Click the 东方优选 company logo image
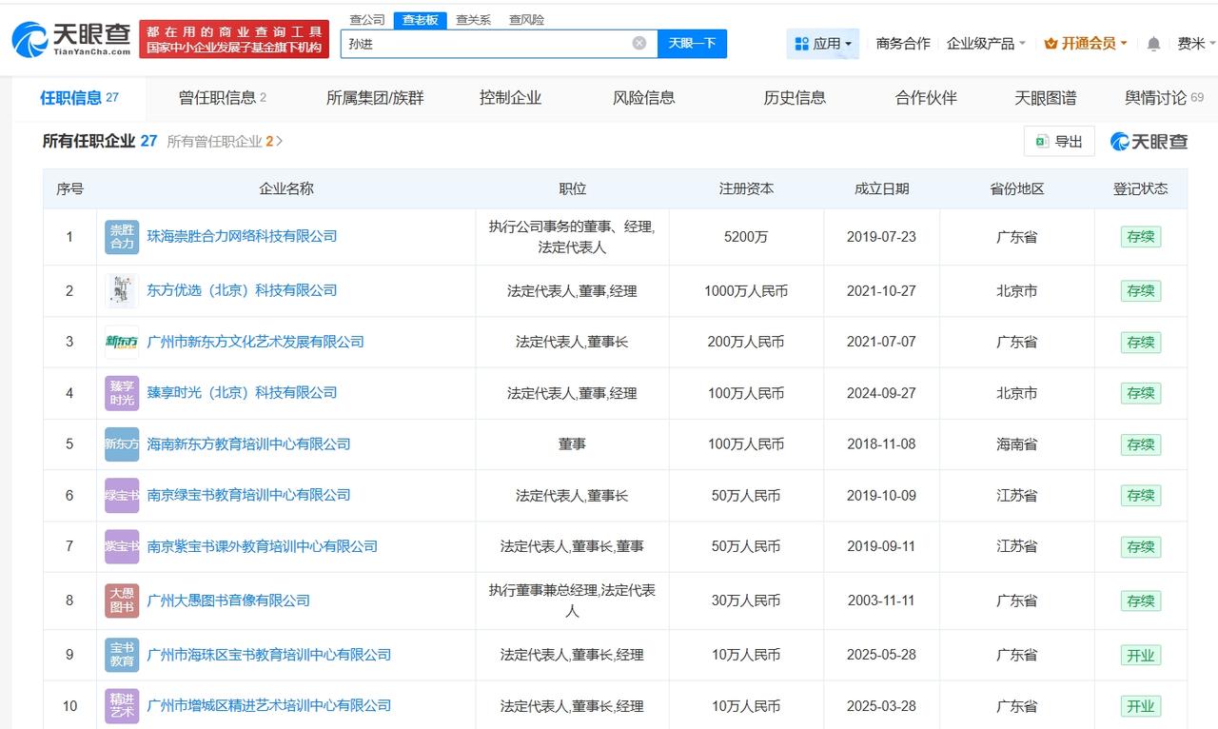This screenshot has width=1218, height=729. point(121,290)
